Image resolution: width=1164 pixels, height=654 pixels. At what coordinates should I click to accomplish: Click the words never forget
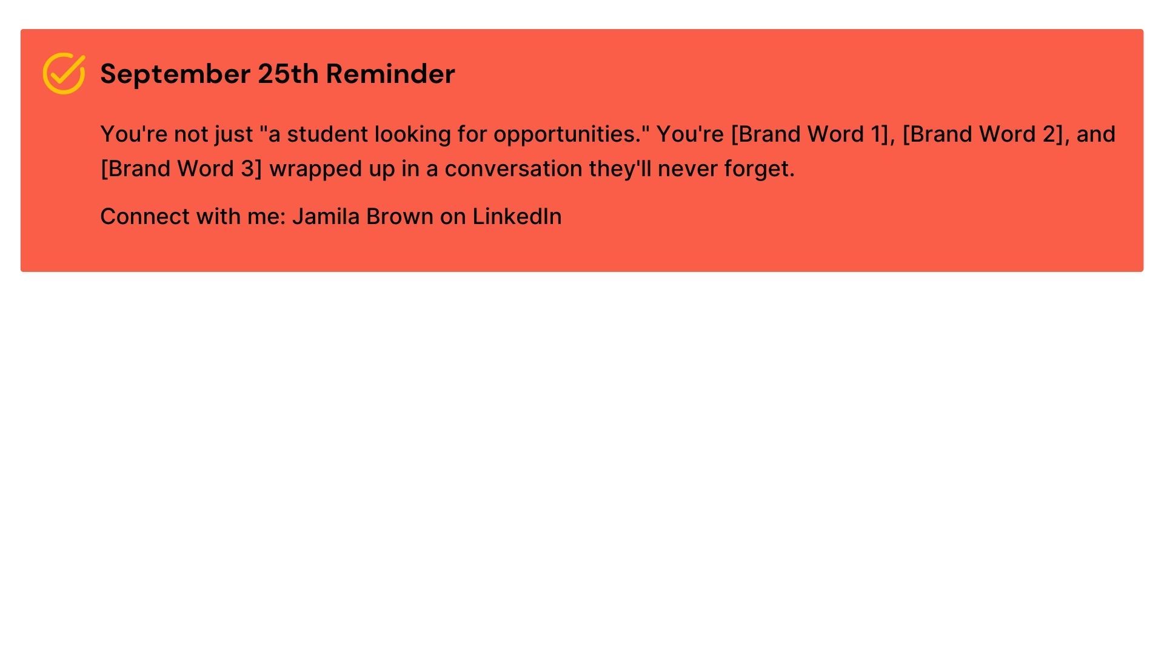(x=726, y=169)
